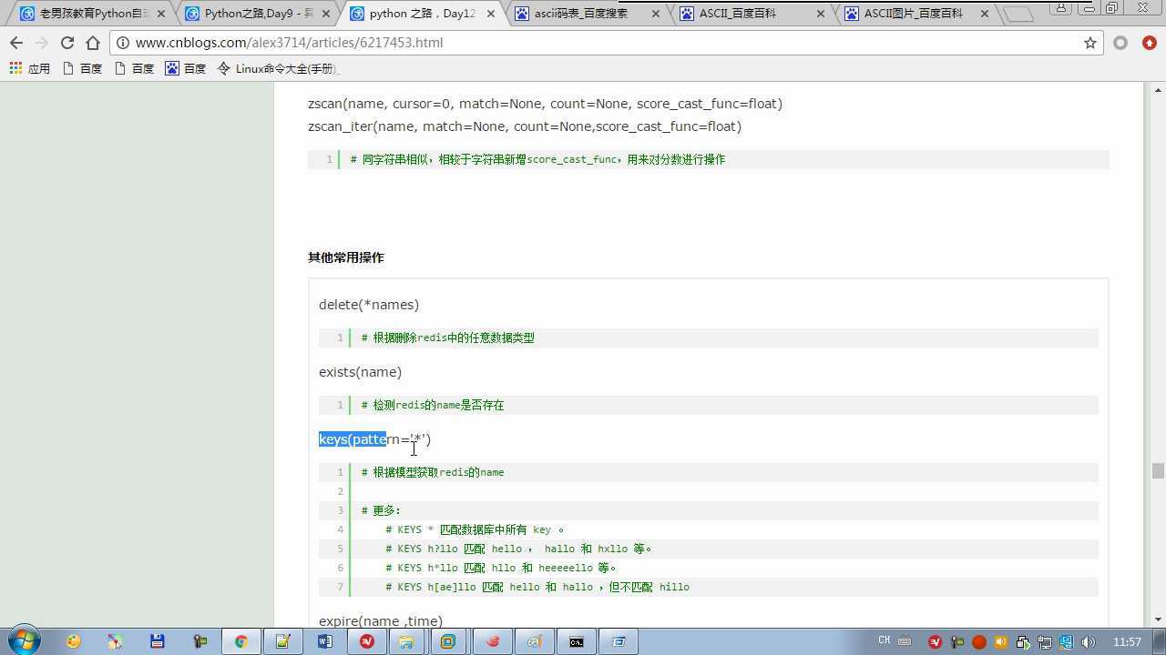Open the 应用 apps bookmark shortcut
Screen dimensions: 1166x655
(29, 68)
